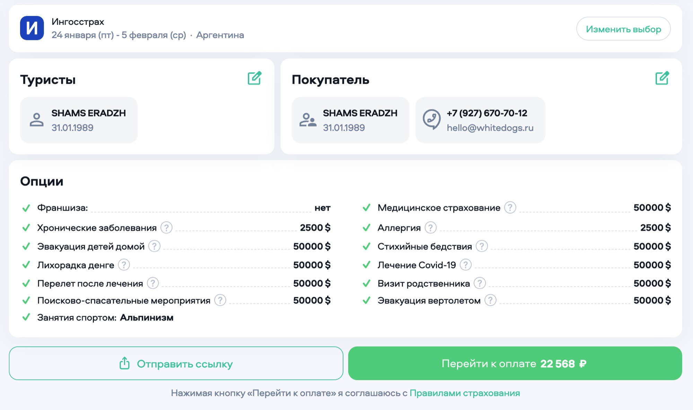Open help for Перелет после лечения
Viewport: 693px width, 410px height.
152,283
